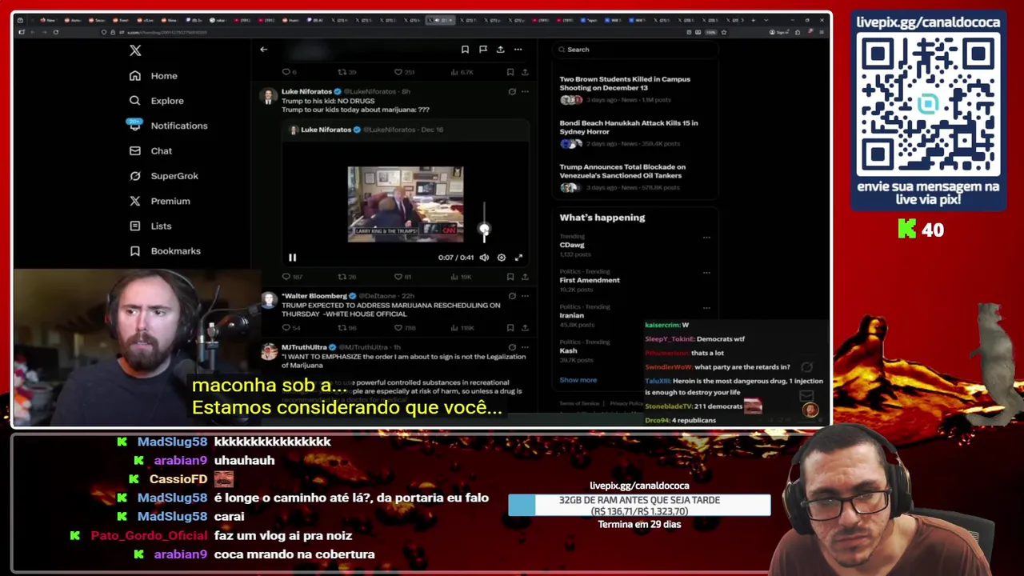This screenshot has height=576, width=1024.
Task: Open more menu on MJTruthUltra post
Action: (x=525, y=347)
